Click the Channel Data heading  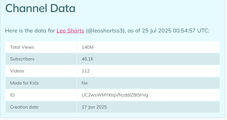(40, 8)
